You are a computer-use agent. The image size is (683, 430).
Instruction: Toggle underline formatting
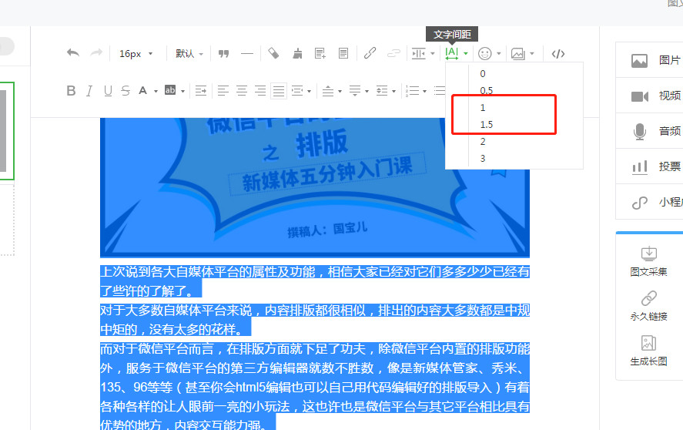point(108,90)
